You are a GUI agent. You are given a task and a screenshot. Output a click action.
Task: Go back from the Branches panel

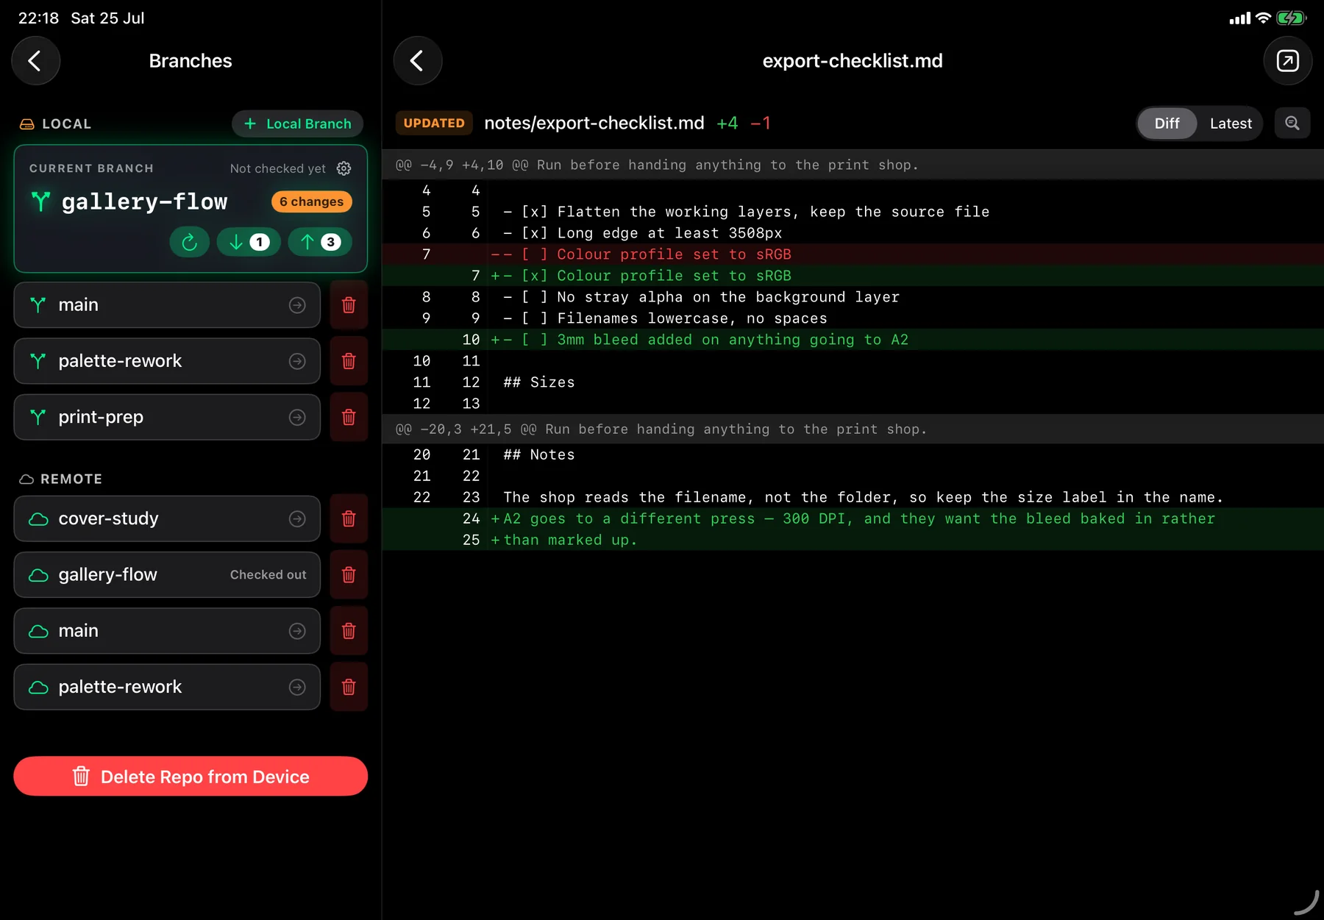[x=35, y=60]
